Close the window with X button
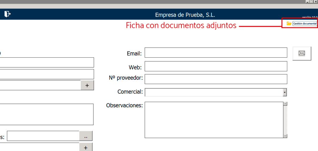The height and width of the screenshot is (151, 318). pos(316,2)
